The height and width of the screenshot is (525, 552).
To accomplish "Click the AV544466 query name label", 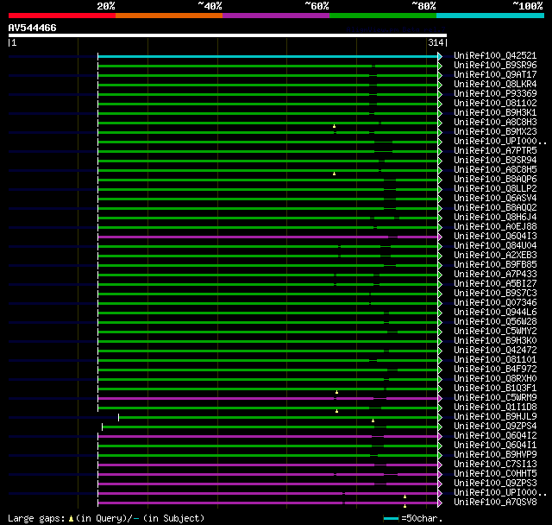I will (x=33, y=28).
